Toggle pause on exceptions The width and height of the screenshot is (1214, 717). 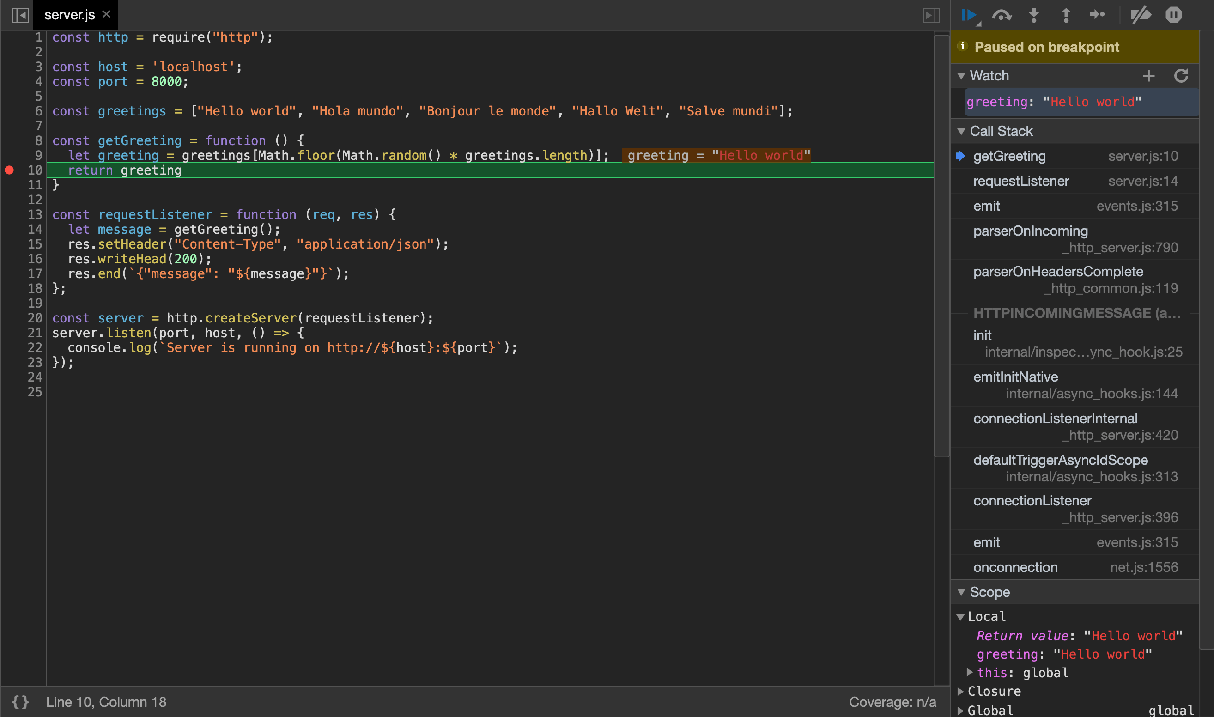tap(1173, 15)
